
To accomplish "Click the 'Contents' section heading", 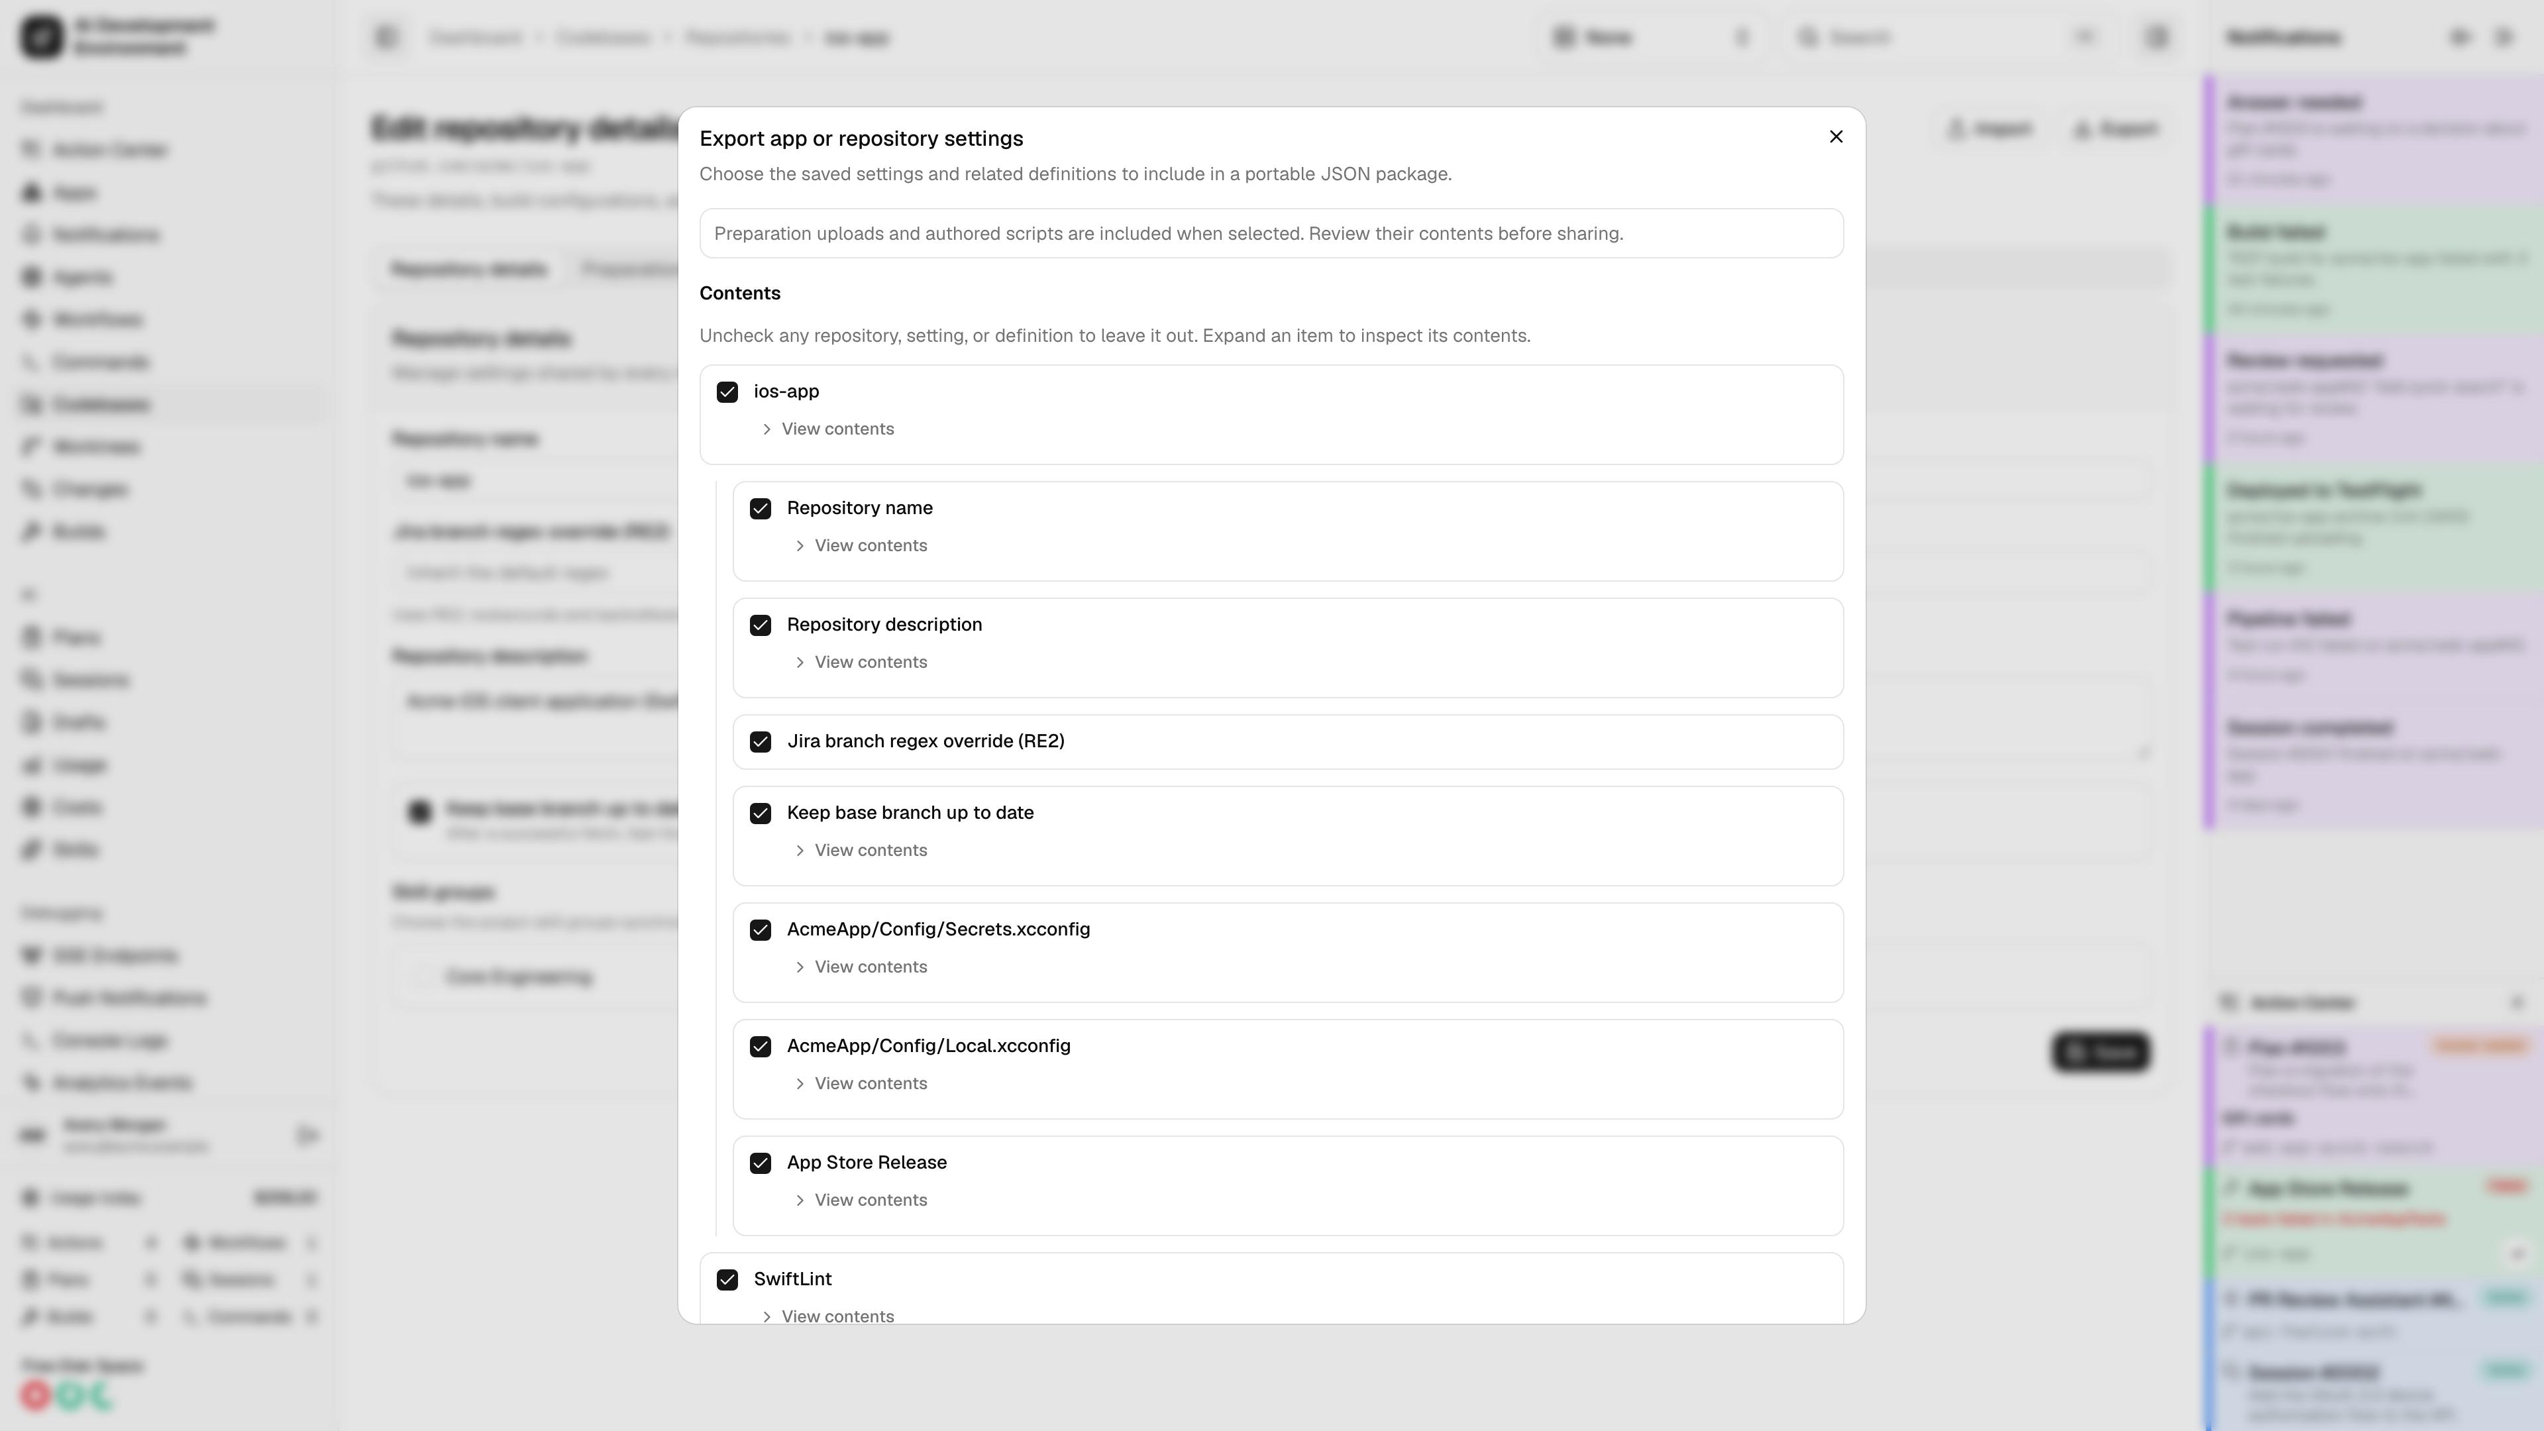I will 740,293.
